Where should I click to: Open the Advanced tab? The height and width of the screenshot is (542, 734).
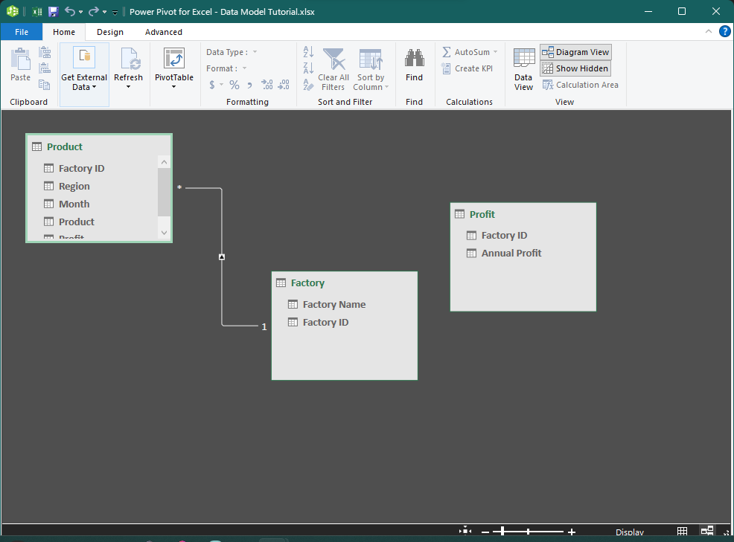[164, 32]
